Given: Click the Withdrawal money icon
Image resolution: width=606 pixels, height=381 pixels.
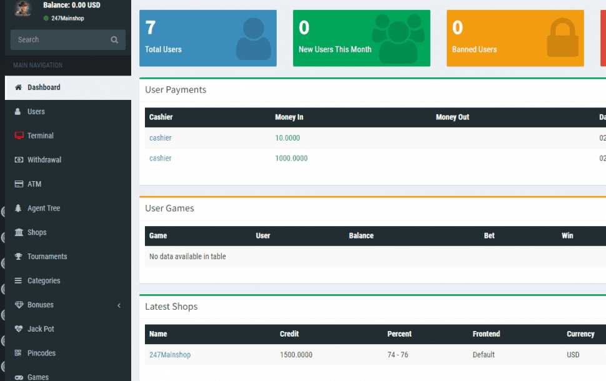Looking at the screenshot, I should pyautogui.click(x=18, y=160).
